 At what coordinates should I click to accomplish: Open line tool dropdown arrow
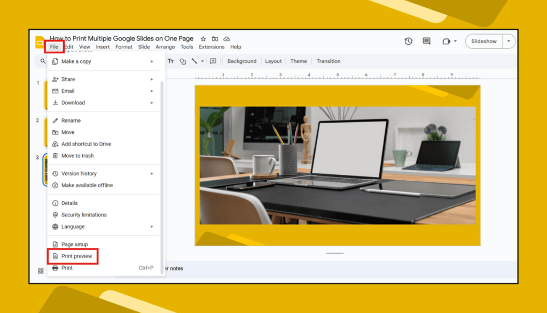point(202,61)
